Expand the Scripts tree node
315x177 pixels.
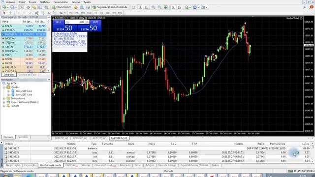[4, 106]
